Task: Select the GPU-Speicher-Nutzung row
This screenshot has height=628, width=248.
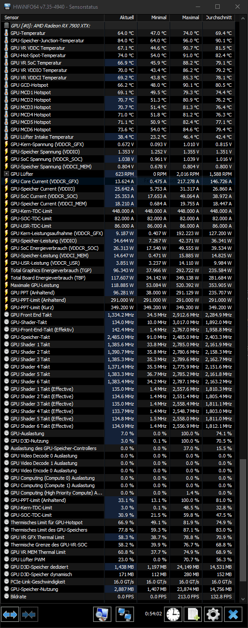Action: tap(118, 589)
